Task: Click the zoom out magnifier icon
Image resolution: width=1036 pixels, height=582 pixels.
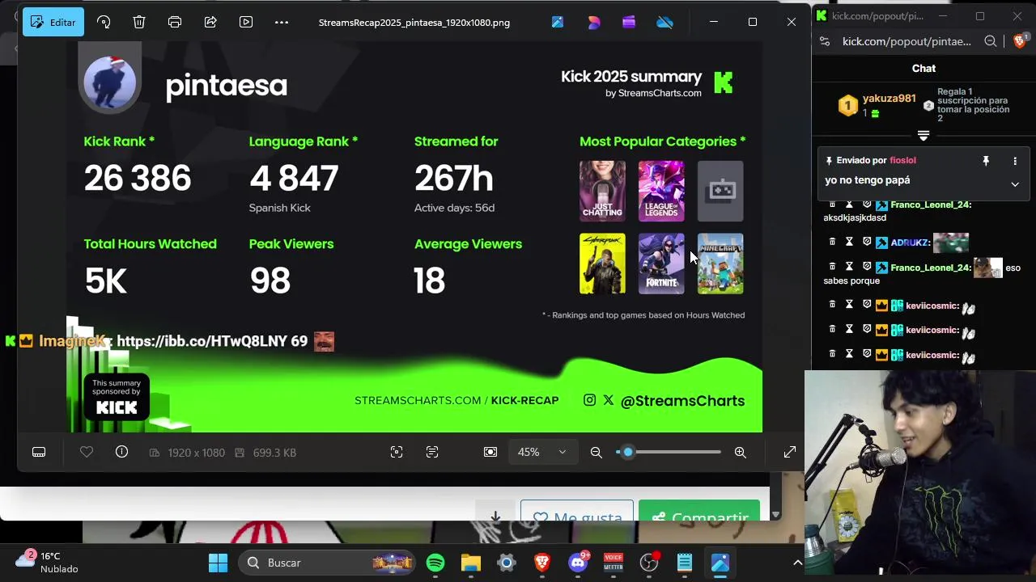Action: click(x=597, y=452)
